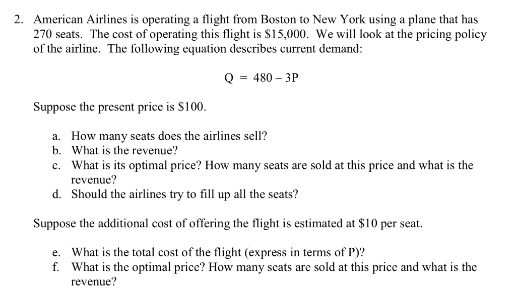Image resolution: width=516 pixels, height=297 pixels.
Task: Click list letter "c."
Action: (56, 165)
